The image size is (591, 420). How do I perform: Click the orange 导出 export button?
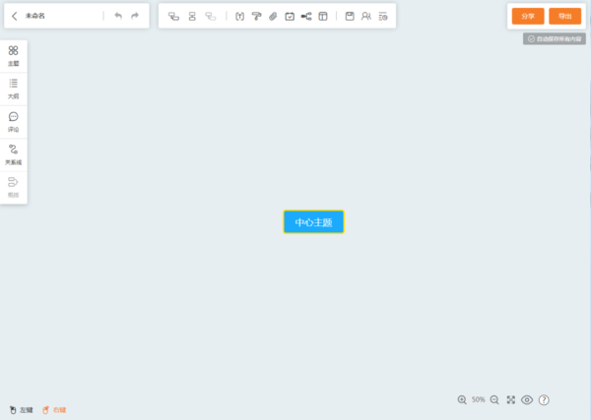coord(565,16)
